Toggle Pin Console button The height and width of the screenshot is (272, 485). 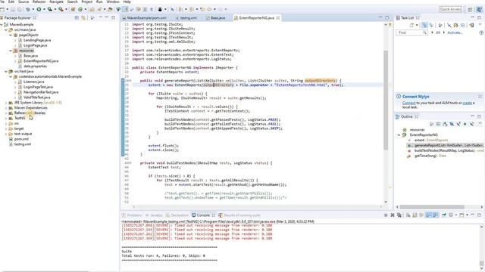(444, 215)
